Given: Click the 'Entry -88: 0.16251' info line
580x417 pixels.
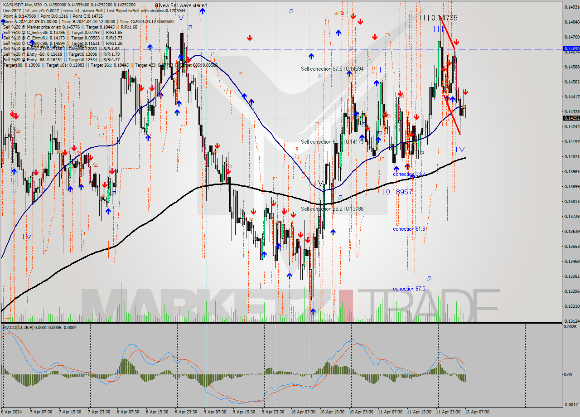Looking at the screenshot, I should tap(61, 59).
